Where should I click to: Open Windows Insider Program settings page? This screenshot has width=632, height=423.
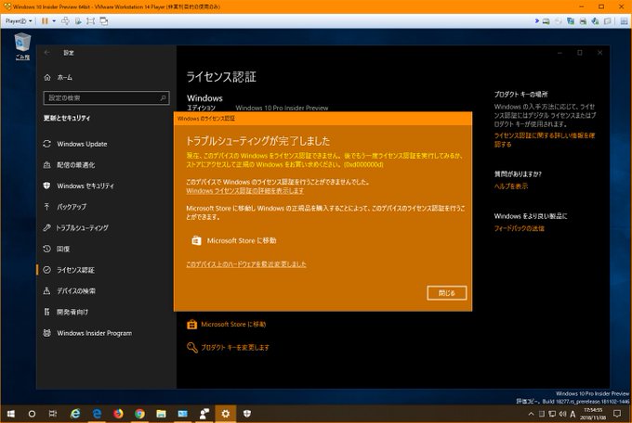click(x=87, y=333)
